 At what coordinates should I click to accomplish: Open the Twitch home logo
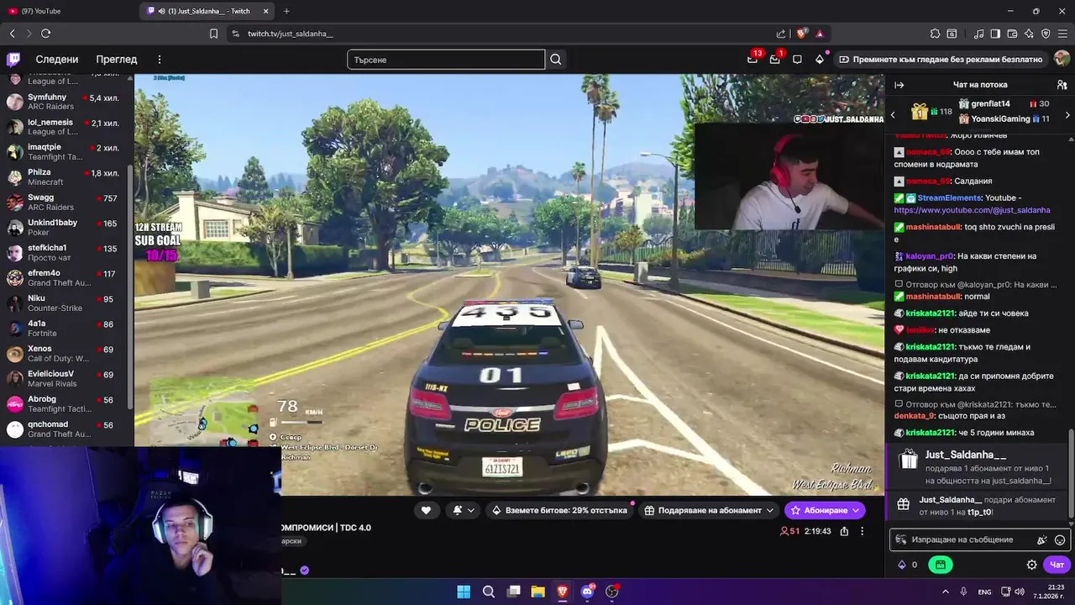pos(13,59)
